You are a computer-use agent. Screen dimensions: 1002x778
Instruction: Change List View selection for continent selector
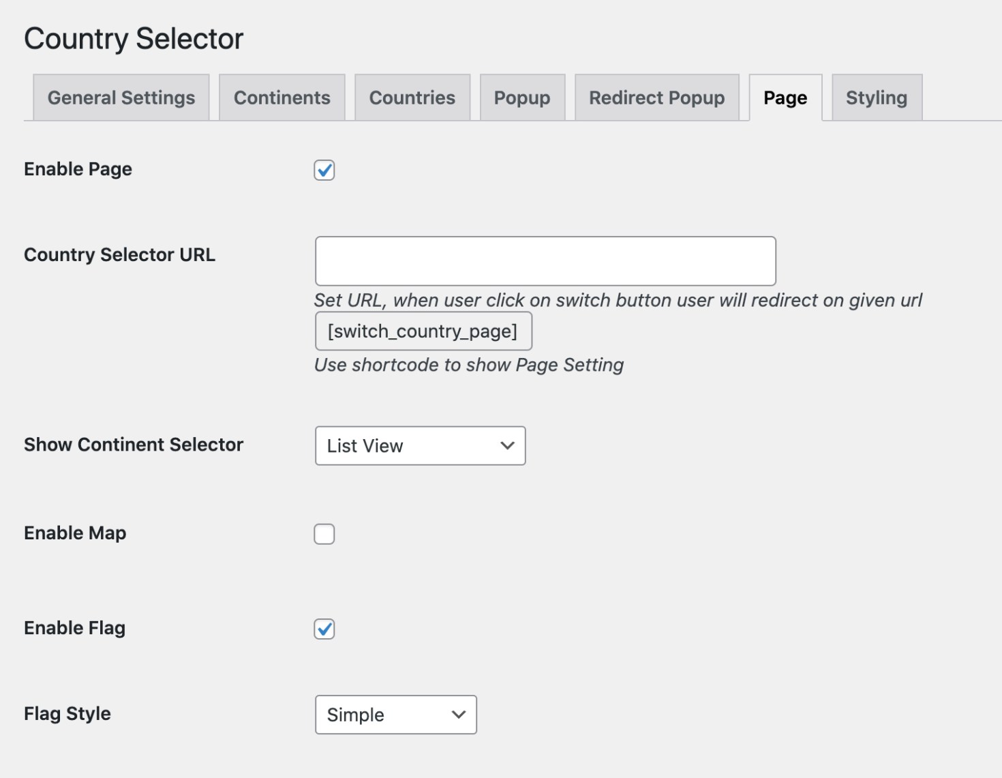[x=420, y=446]
